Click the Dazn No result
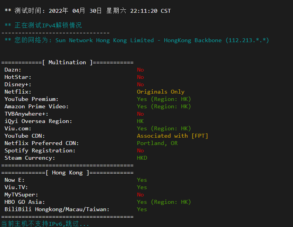Screen dimensions: 293x227 point(140,70)
